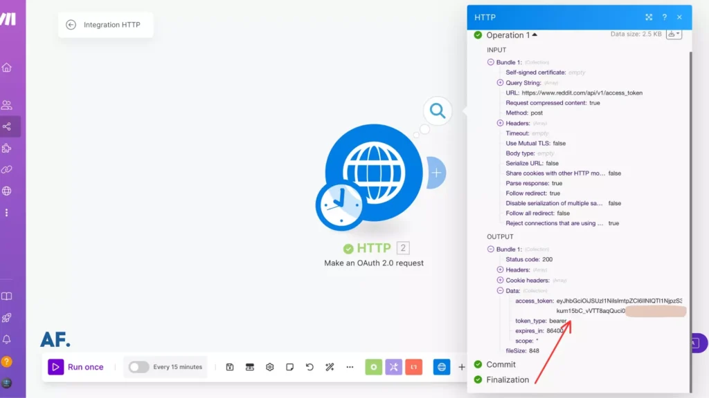The width and height of the screenshot is (709, 398).
Task: Collapse INPUT Bundle 1
Action: coord(491,62)
